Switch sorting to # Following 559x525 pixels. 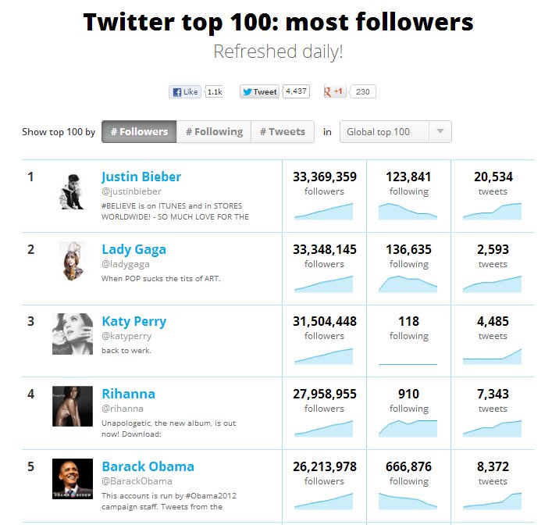(214, 131)
